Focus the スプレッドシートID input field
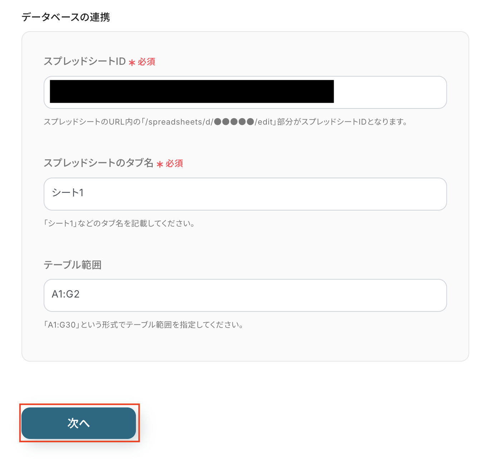 [x=389, y=92]
